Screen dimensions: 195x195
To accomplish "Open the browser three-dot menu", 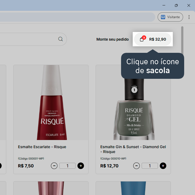I will click(189, 17).
